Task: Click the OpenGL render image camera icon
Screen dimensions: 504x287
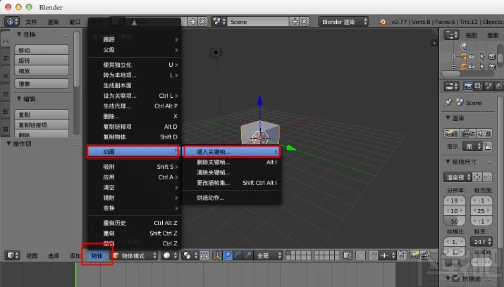Action: [414, 255]
